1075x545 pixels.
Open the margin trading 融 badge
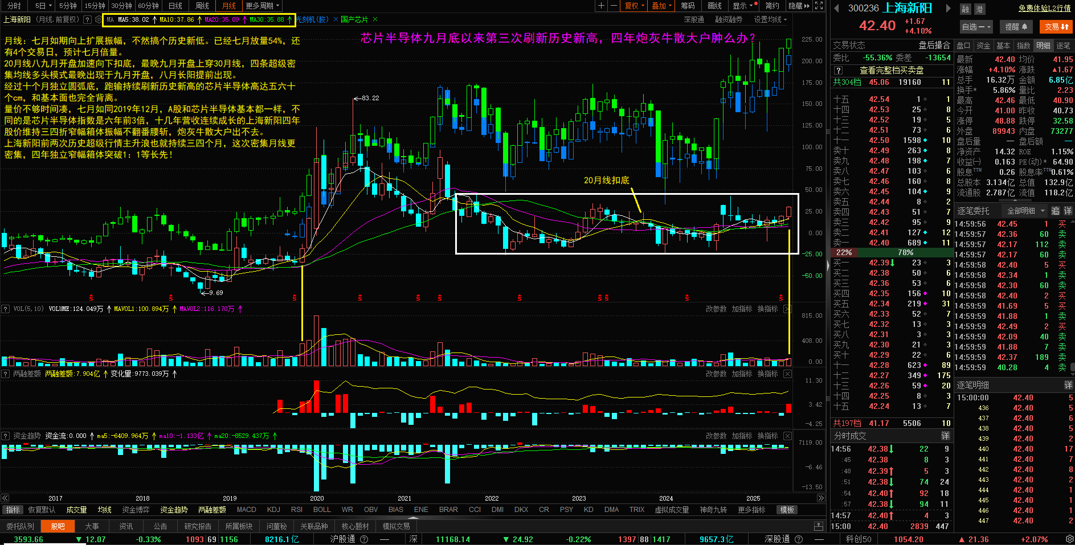(965, 9)
